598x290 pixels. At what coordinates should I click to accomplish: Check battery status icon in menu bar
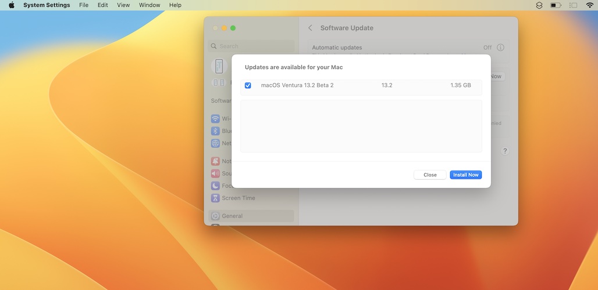tap(556, 5)
